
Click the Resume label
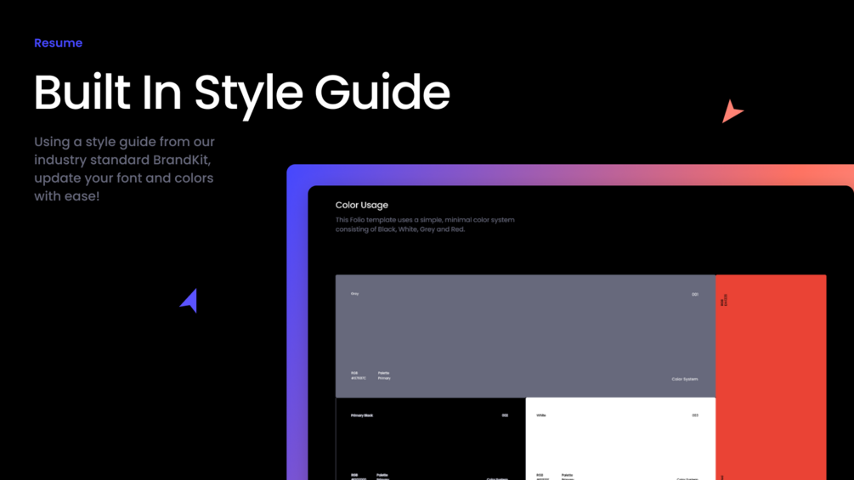[59, 43]
